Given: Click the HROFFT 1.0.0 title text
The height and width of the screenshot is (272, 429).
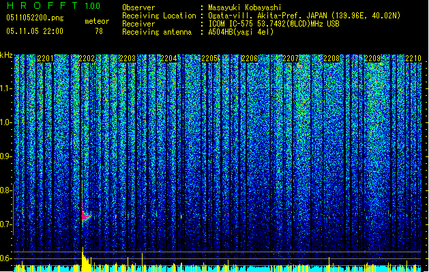Looking at the screenshot, I should 53,5.
